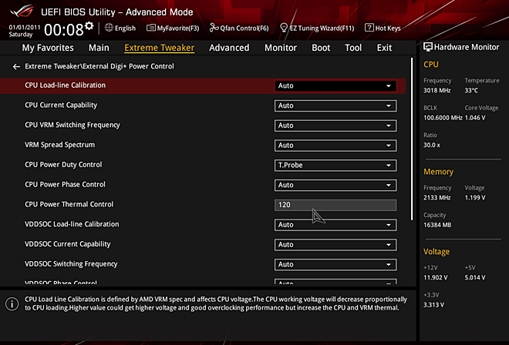Screen dimensions: 509x345
Task: Click the EZ Tuning Wizard bulb icon
Action: 284,28
